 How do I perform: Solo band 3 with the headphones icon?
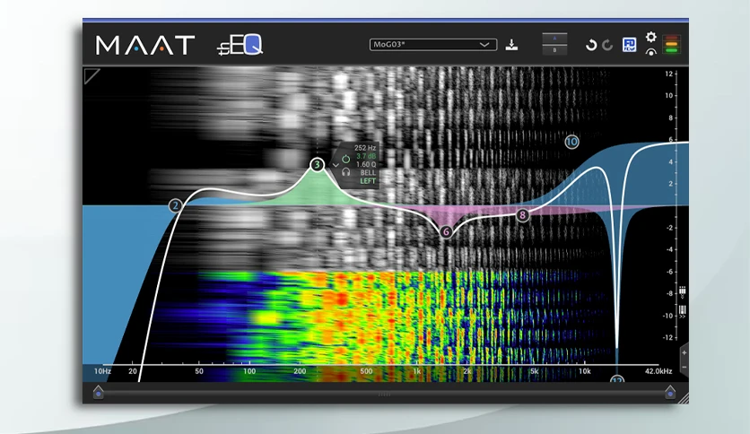[345, 171]
